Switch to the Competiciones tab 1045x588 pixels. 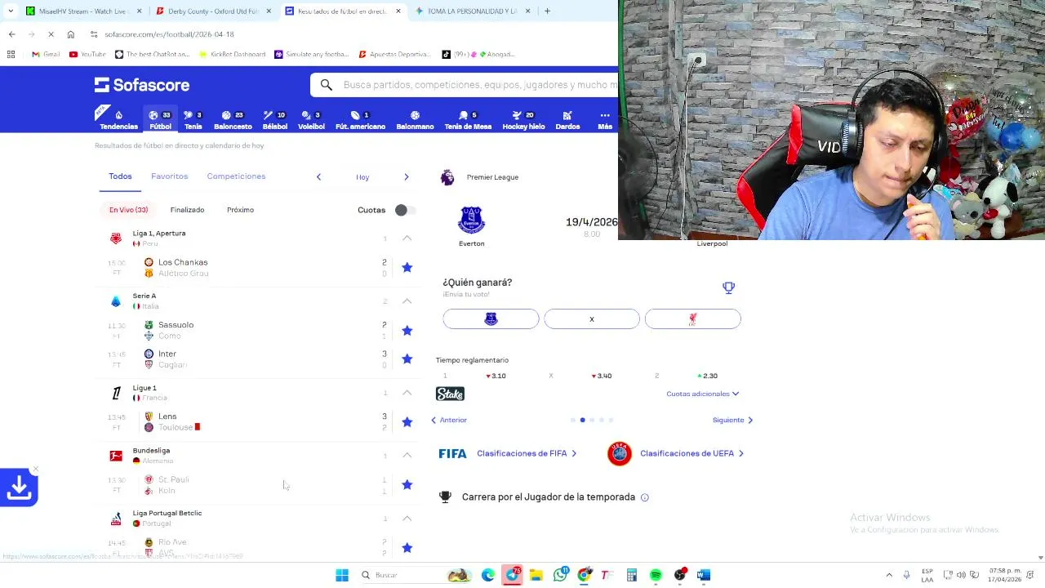[x=236, y=176]
